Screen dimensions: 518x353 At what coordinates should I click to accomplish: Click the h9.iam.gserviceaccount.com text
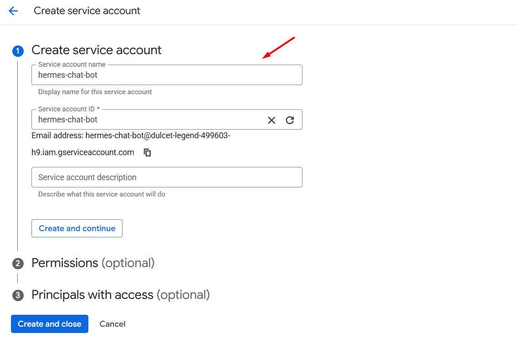point(82,152)
